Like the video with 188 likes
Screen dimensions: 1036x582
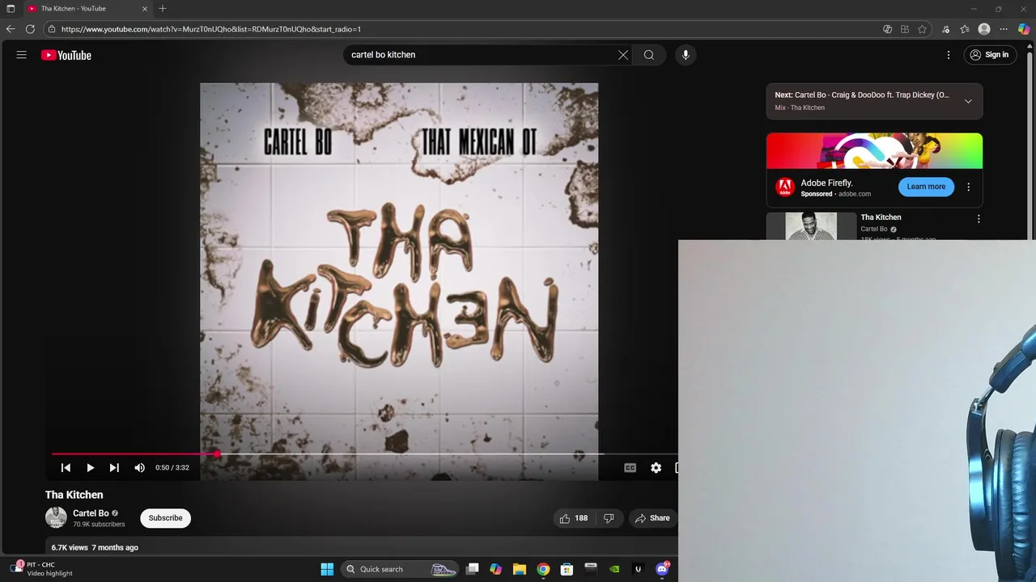(573, 518)
